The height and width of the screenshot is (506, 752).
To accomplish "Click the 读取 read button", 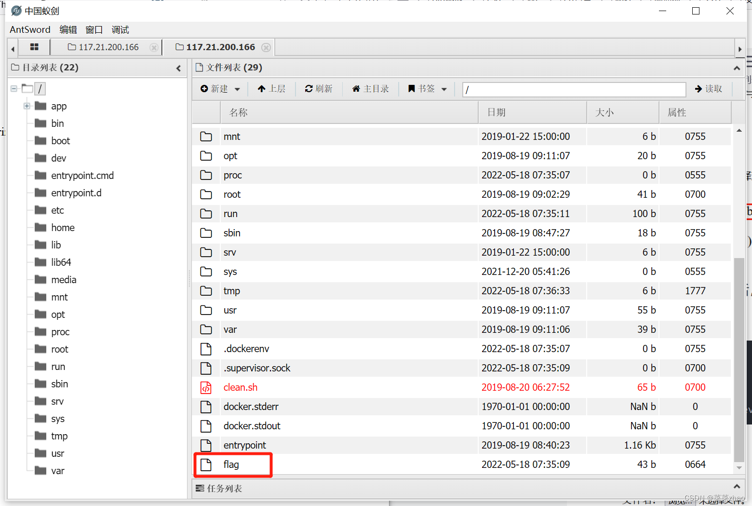I will [x=709, y=89].
